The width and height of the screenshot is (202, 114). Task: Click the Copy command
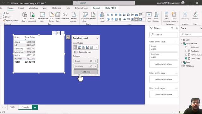(x=7, y=17)
